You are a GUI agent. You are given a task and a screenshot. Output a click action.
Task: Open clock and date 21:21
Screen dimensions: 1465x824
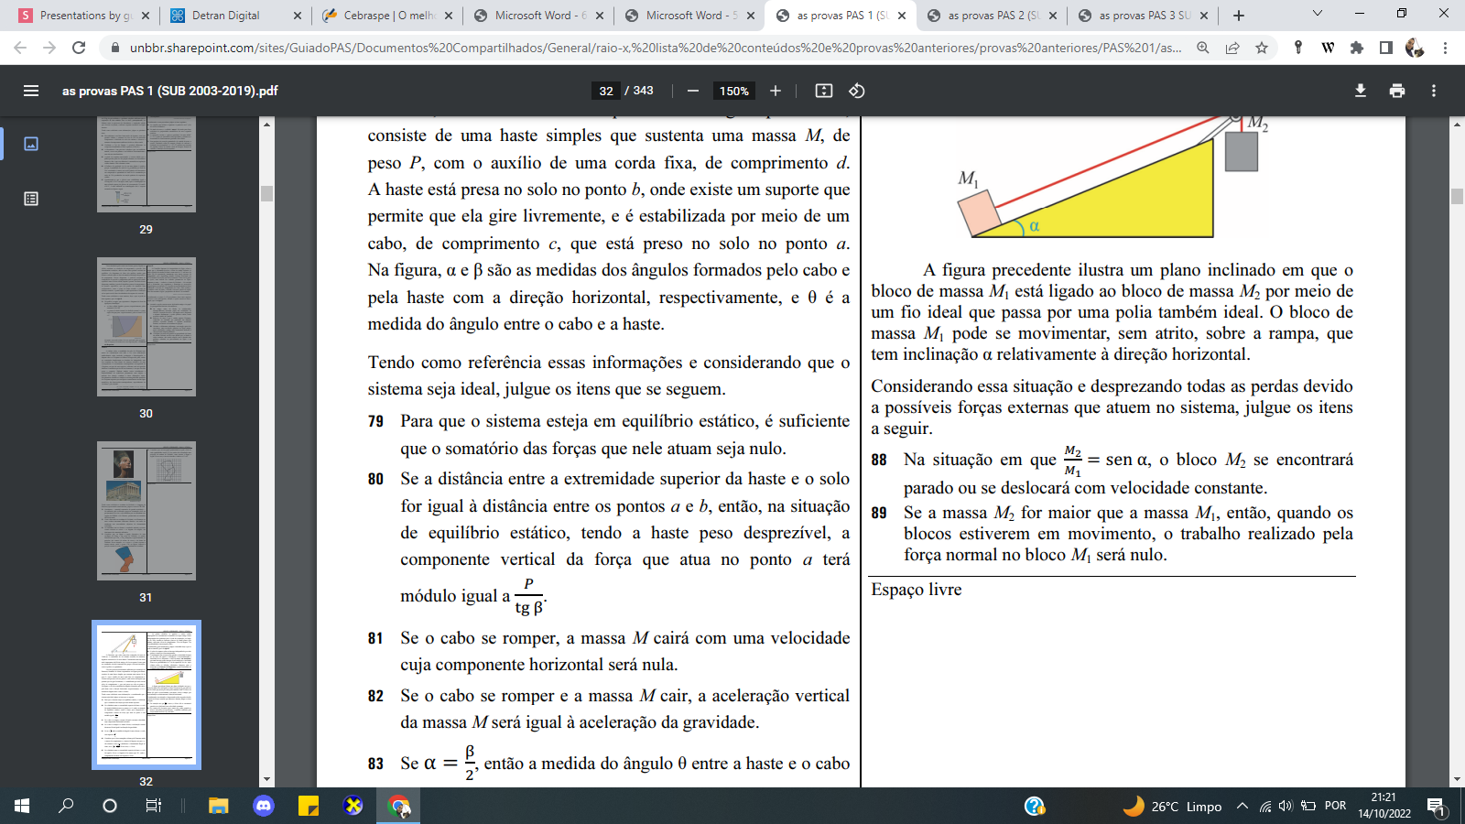pos(1384,806)
